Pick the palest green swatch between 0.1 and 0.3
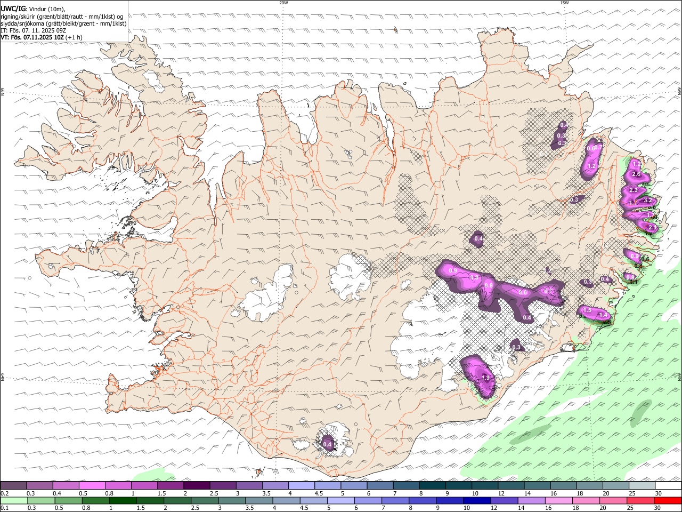This screenshot has height=512, width=682. pos(13,501)
